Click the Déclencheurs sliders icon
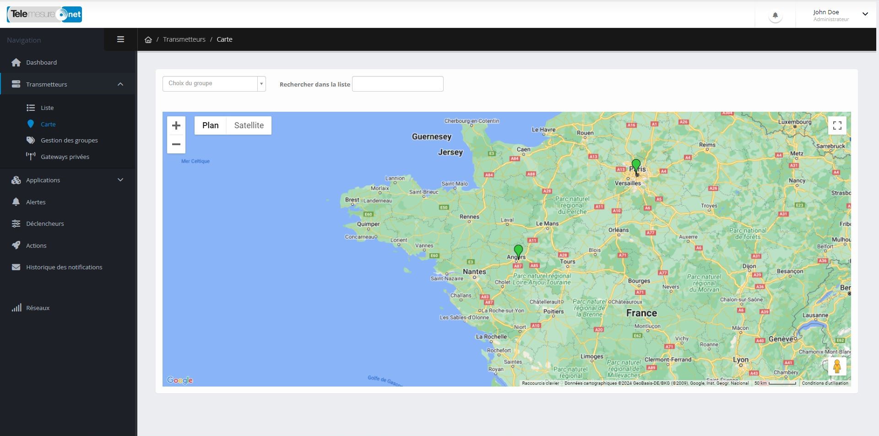Screen dimensions: 879x436 (x=16, y=223)
